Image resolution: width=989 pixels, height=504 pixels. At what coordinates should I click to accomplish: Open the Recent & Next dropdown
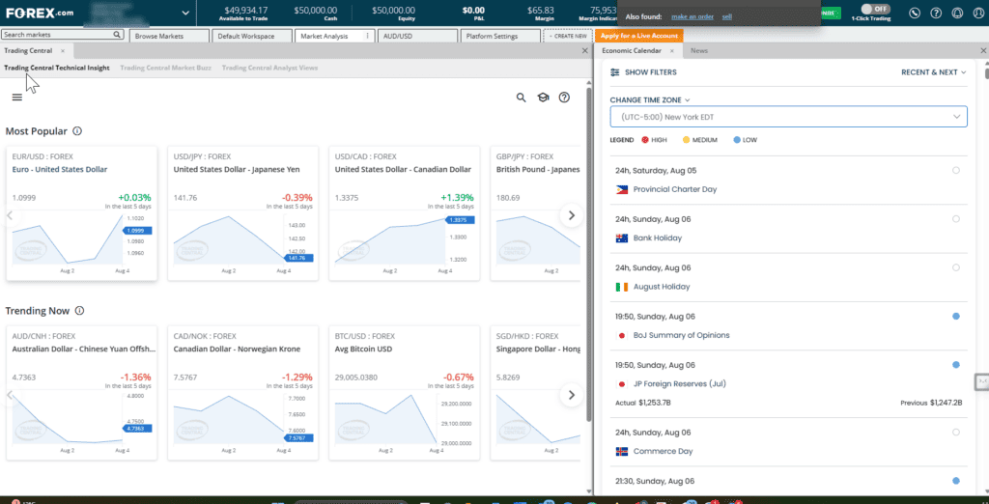pos(934,72)
